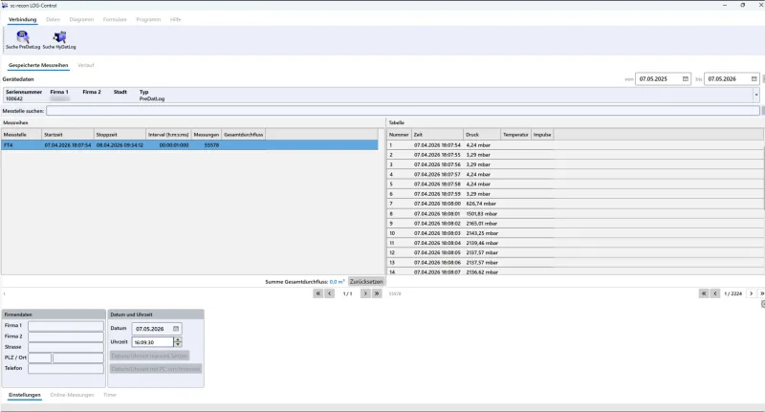Open the Verbindung menu tab

pos(22,19)
